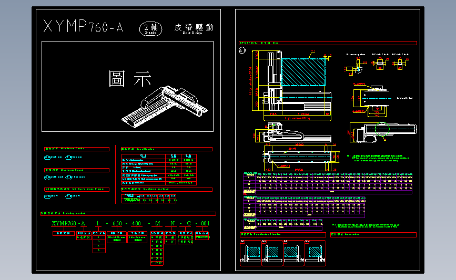The image size is (456, 280).
Task: Select the fourth combination direction diagram
Action: 315,253
